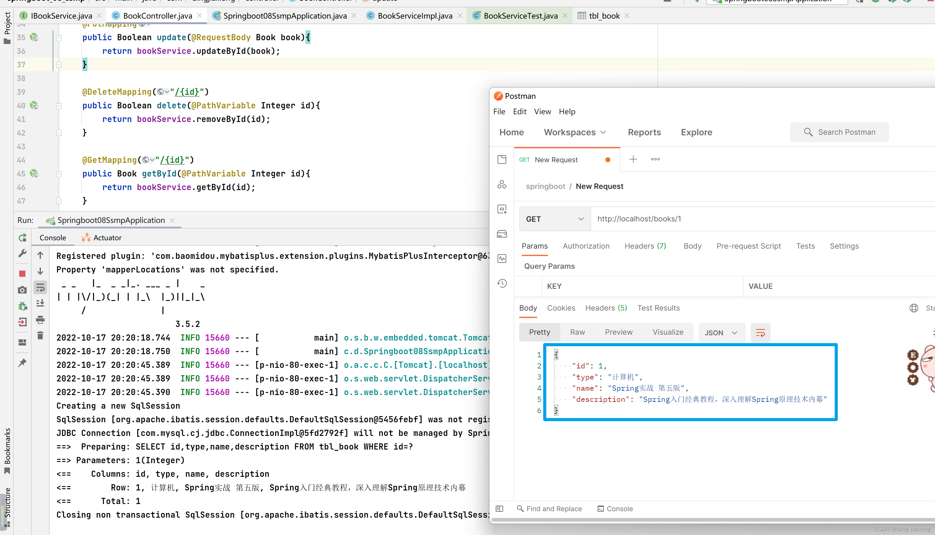Open Mock Servers icon in Postman sidebar

[x=502, y=234]
